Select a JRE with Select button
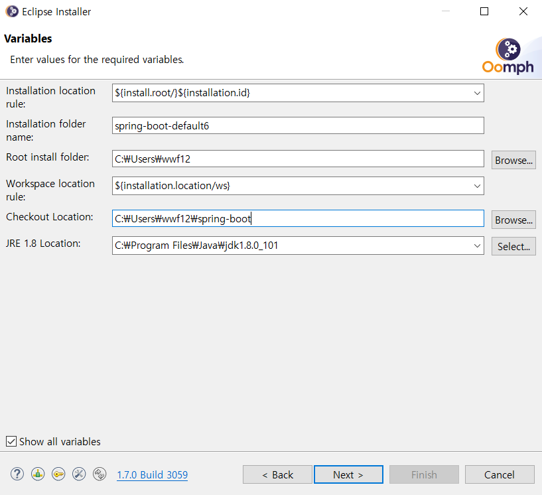Screen dimensions: 542x495 [513, 246]
